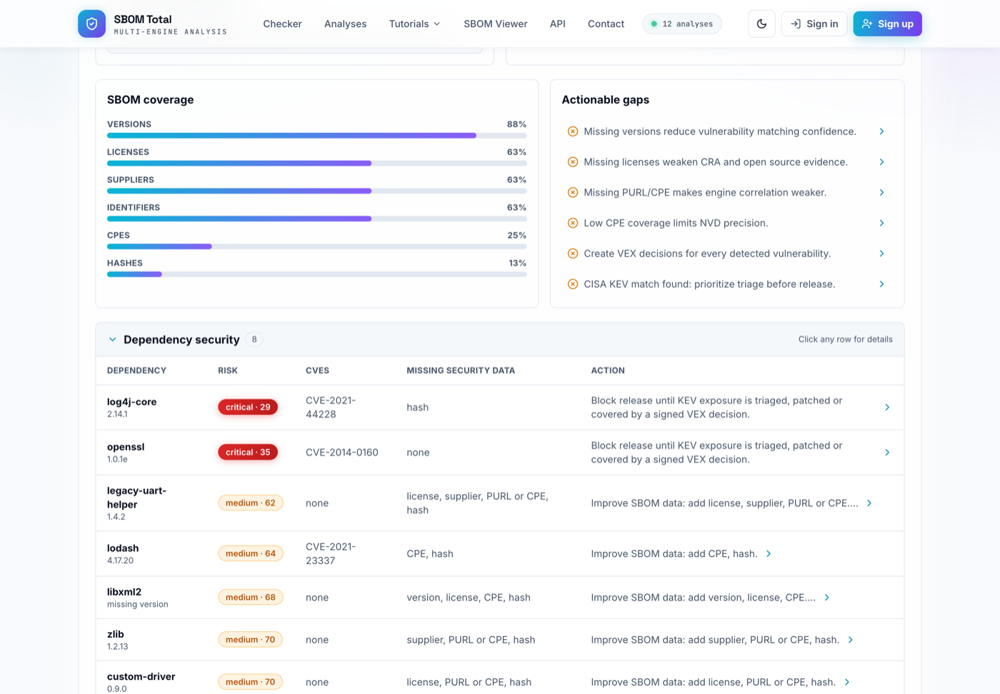Click the circled X icon beside missing versions gap
This screenshot has width=1000, height=694.
pos(573,131)
